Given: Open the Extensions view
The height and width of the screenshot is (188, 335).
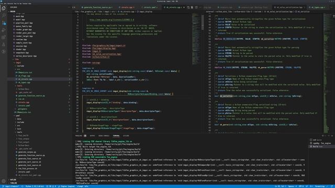Looking at the screenshot, I should click(4, 37).
